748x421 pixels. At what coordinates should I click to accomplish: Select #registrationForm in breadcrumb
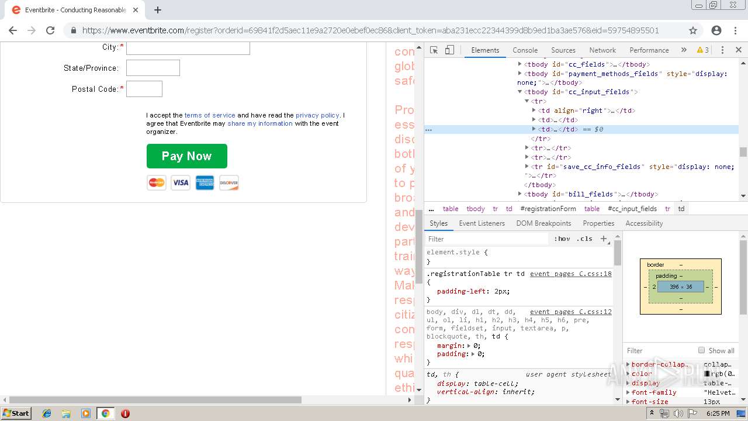point(548,209)
